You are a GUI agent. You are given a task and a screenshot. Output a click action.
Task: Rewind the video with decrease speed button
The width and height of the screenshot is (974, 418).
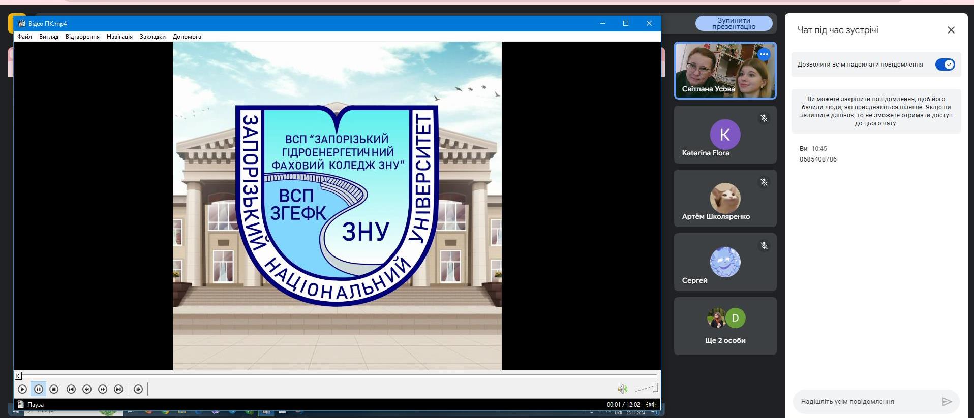[87, 389]
